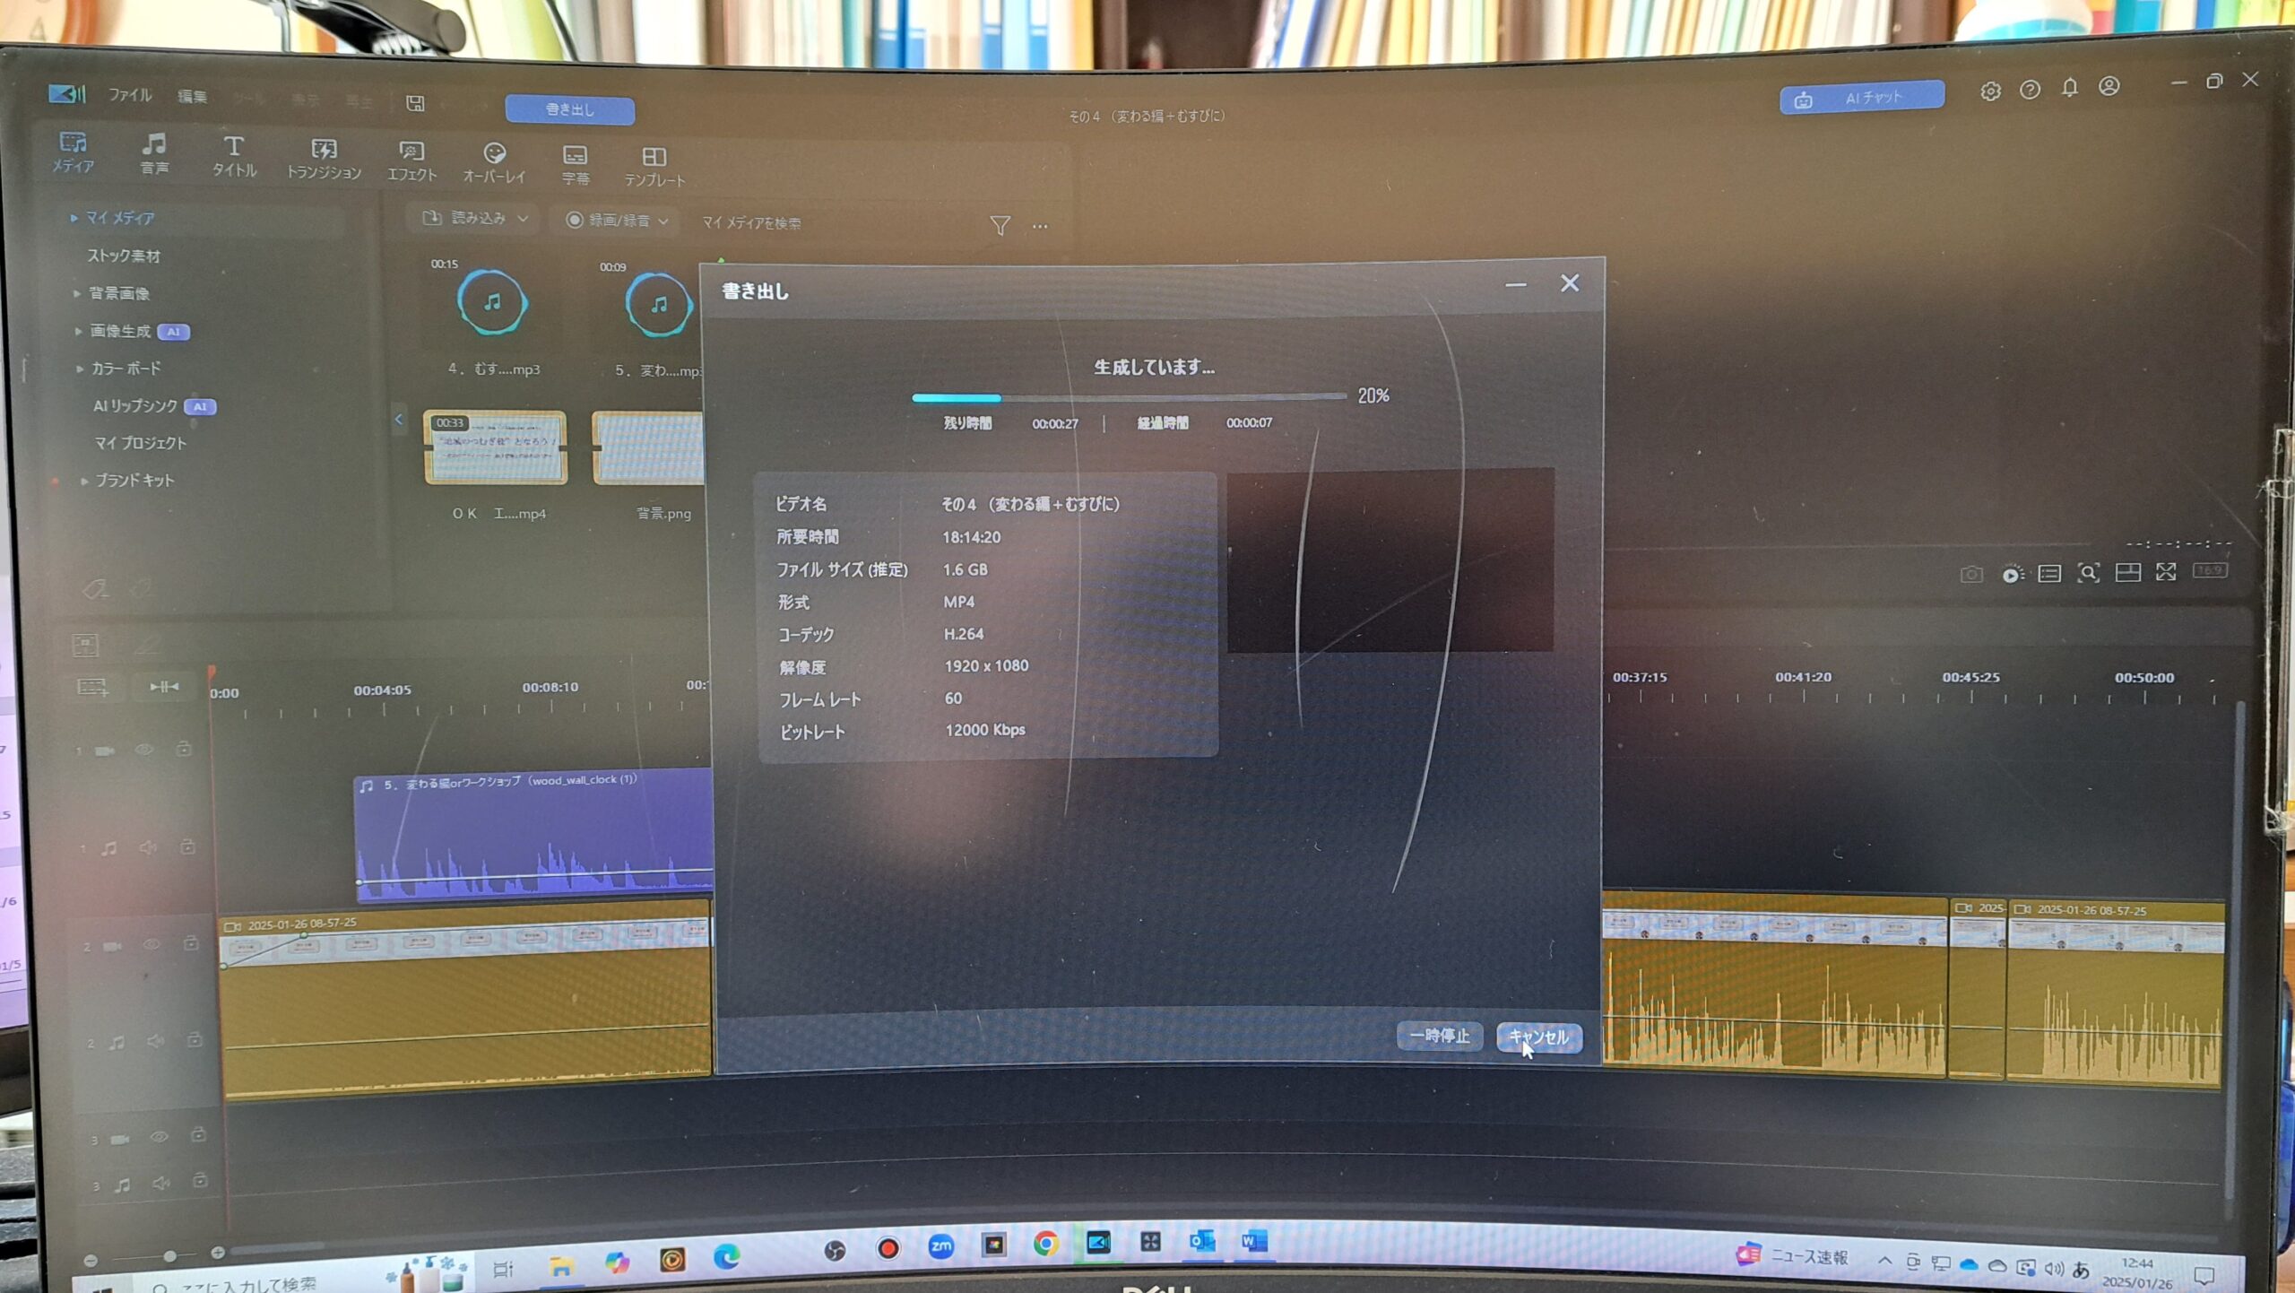Screen dimensions: 2295x1293
Task: Click the preview quality play icon
Action: click(x=2012, y=574)
